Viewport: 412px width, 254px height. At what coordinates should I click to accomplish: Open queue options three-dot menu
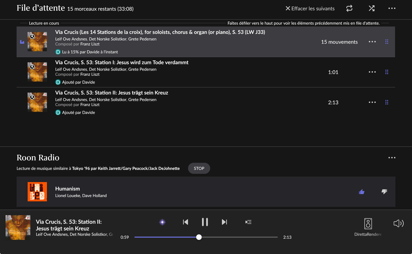[x=392, y=8]
